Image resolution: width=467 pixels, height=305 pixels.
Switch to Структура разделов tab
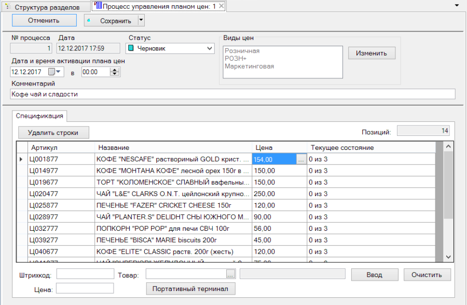[46, 7]
